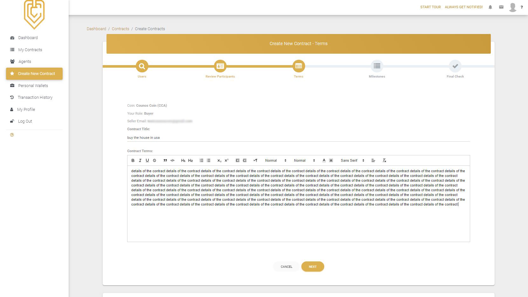The width and height of the screenshot is (528, 297).
Task: Click the question mark help icon in header
Action: (522, 7)
